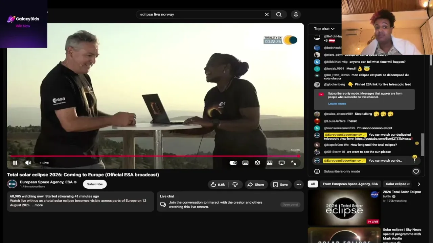
Task: Click the Live chat speech bubble icon
Action: (163, 205)
